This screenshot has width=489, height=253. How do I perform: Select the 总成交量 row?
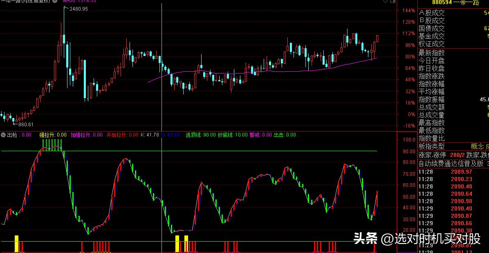(453, 115)
